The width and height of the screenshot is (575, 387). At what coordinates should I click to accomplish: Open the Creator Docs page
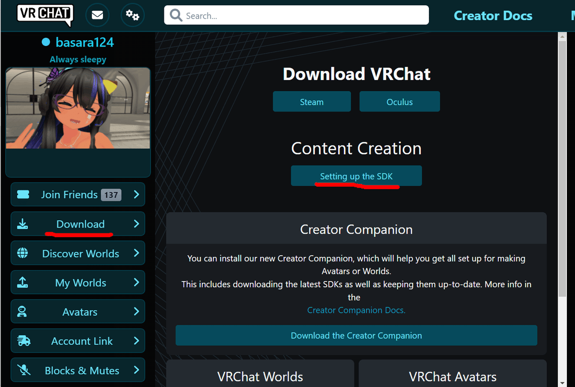pos(493,15)
